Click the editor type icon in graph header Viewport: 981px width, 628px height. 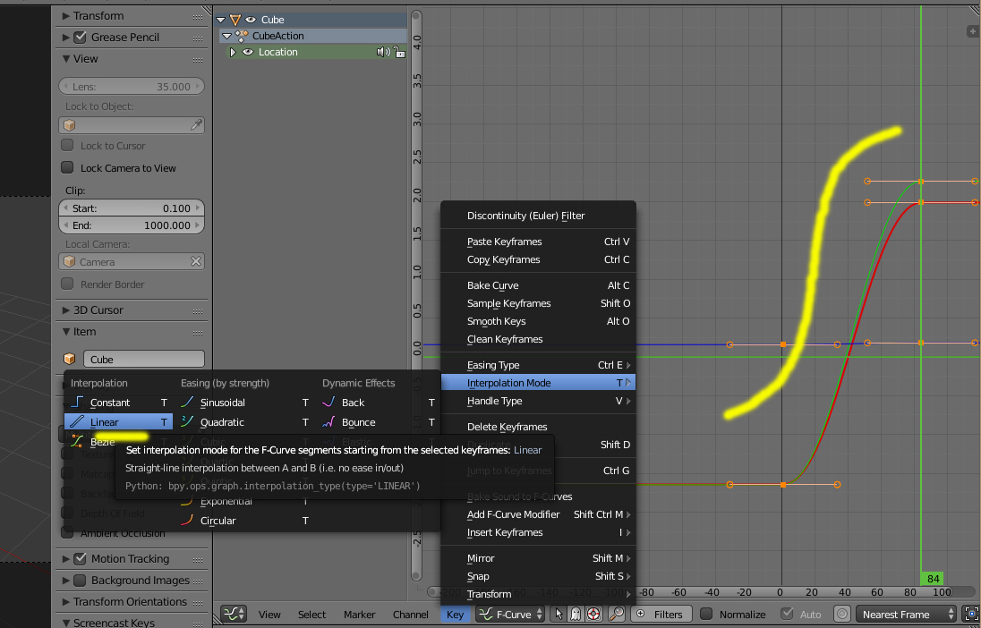[x=234, y=614]
